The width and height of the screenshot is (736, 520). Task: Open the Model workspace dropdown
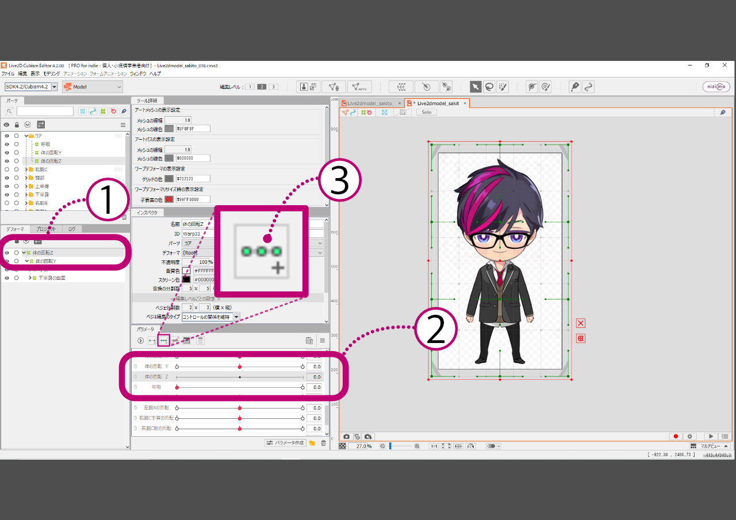click(x=93, y=87)
